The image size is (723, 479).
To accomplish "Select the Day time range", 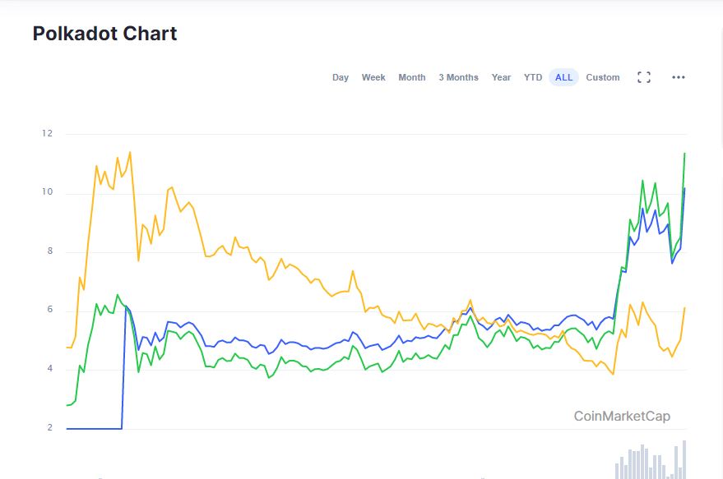I will click(x=341, y=77).
